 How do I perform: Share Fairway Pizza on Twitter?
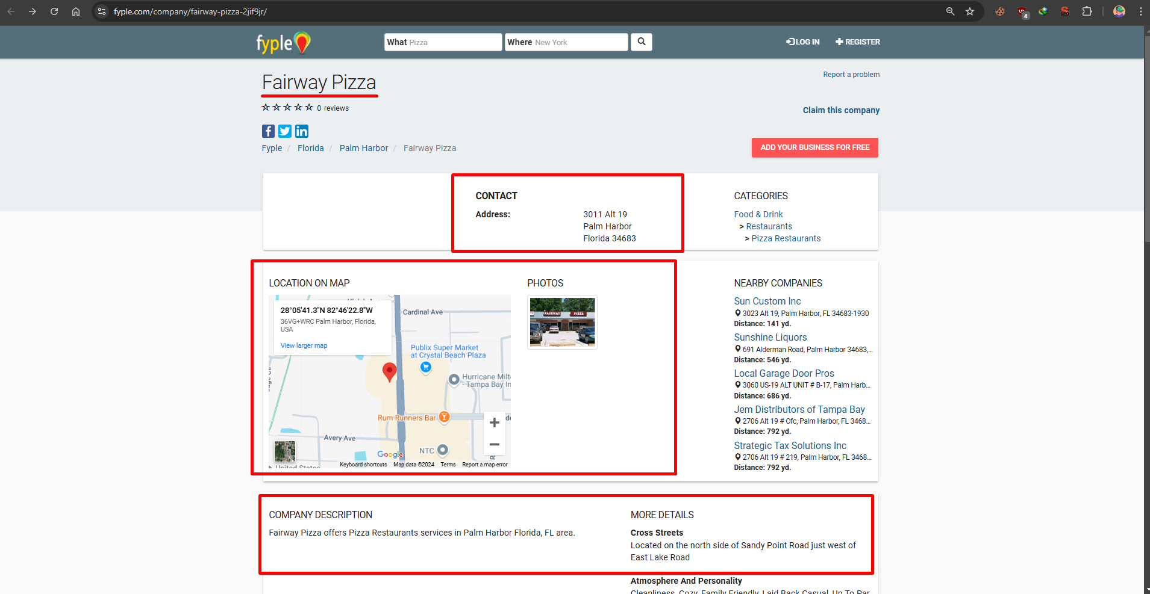tap(284, 131)
